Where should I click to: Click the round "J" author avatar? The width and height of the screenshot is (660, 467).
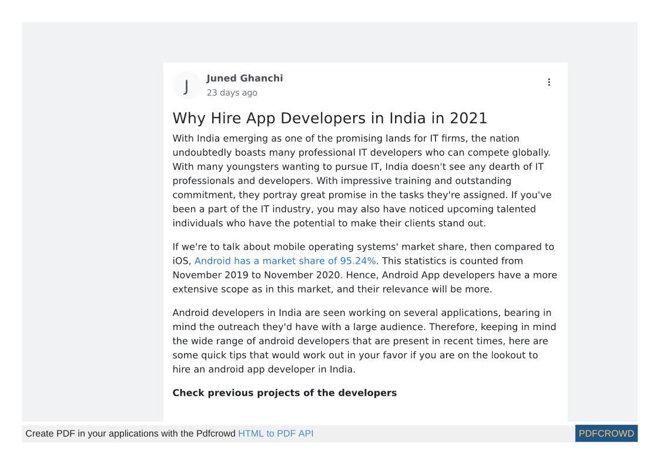[x=186, y=86]
